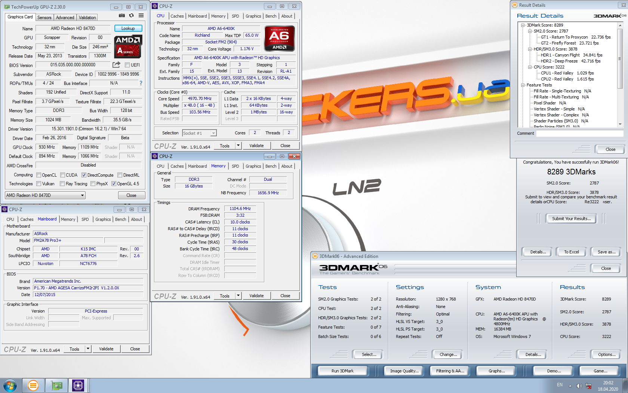Toggle the PhysX checkbox
This screenshot has width=628, height=393.
tap(93, 184)
